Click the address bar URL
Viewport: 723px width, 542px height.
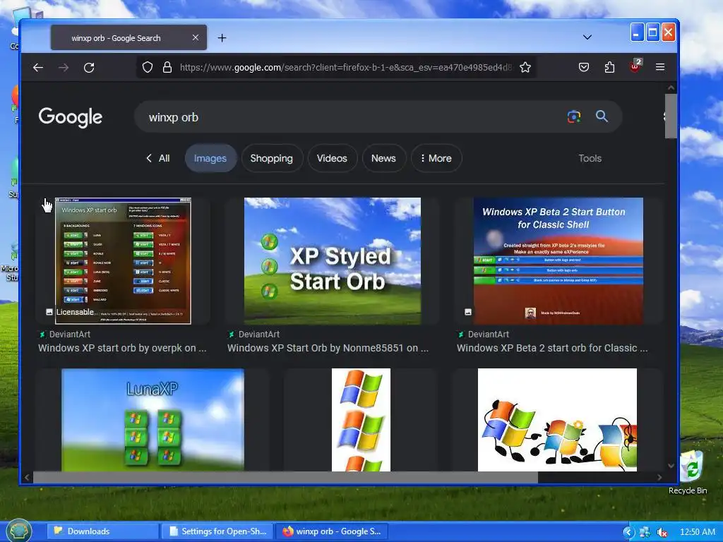[x=345, y=67]
